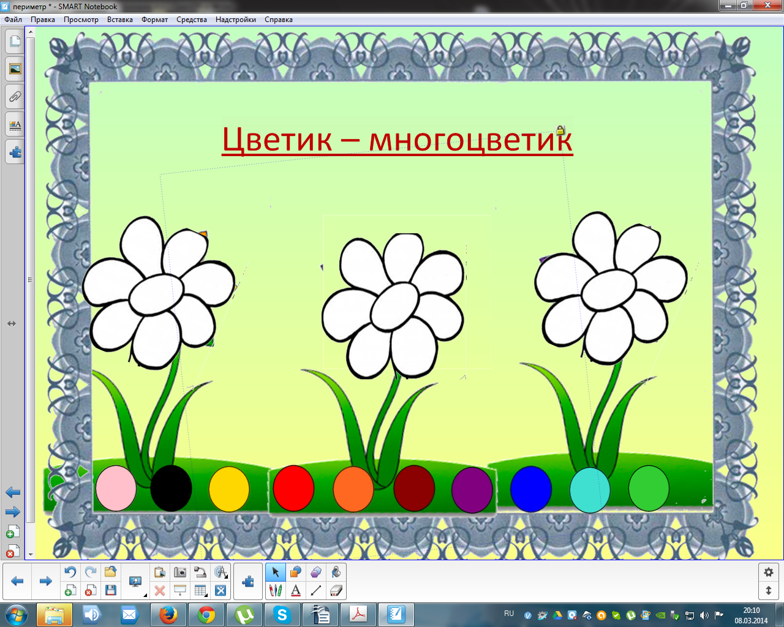Open the Properties sidebar tab

pos(15,125)
